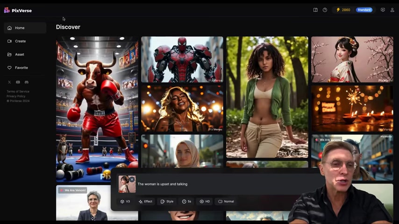Open the feedback icon in header
This screenshot has height=224, width=399.
coord(383,10)
